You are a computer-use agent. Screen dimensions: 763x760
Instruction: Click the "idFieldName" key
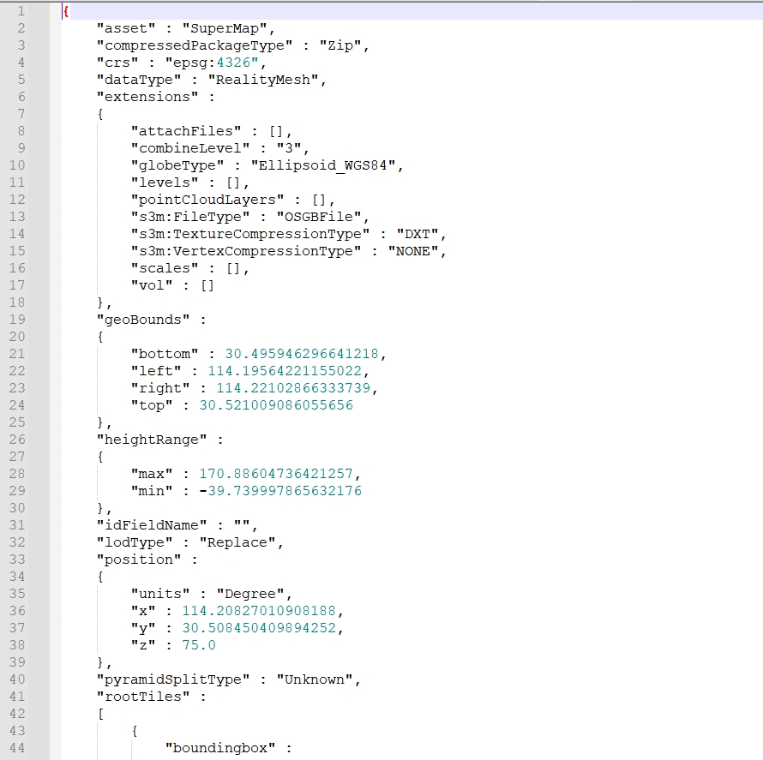point(152,524)
